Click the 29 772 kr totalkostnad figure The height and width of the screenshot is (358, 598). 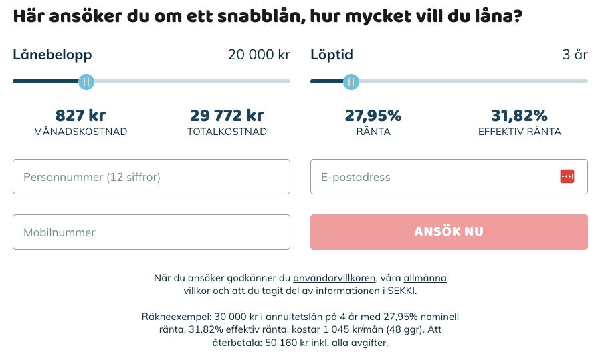point(227,116)
